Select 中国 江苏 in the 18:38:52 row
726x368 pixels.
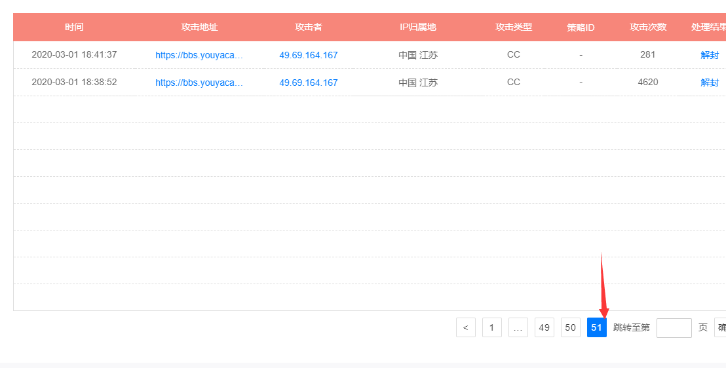[418, 83]
